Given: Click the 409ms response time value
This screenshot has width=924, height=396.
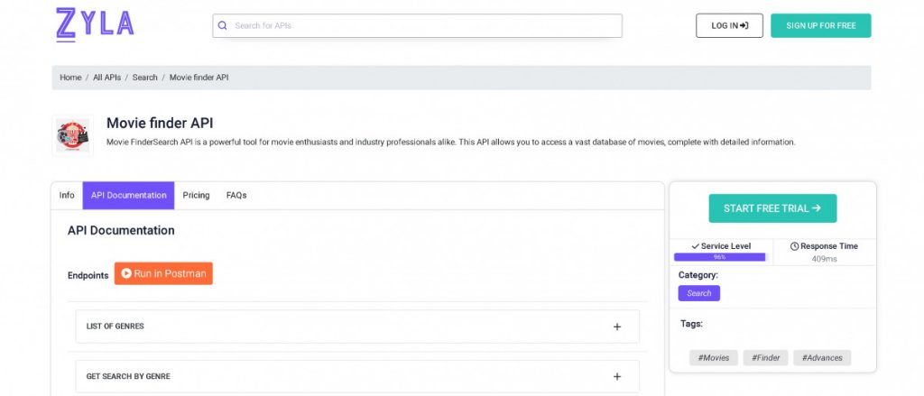Looking at the screenshot, I should (824, 259).
